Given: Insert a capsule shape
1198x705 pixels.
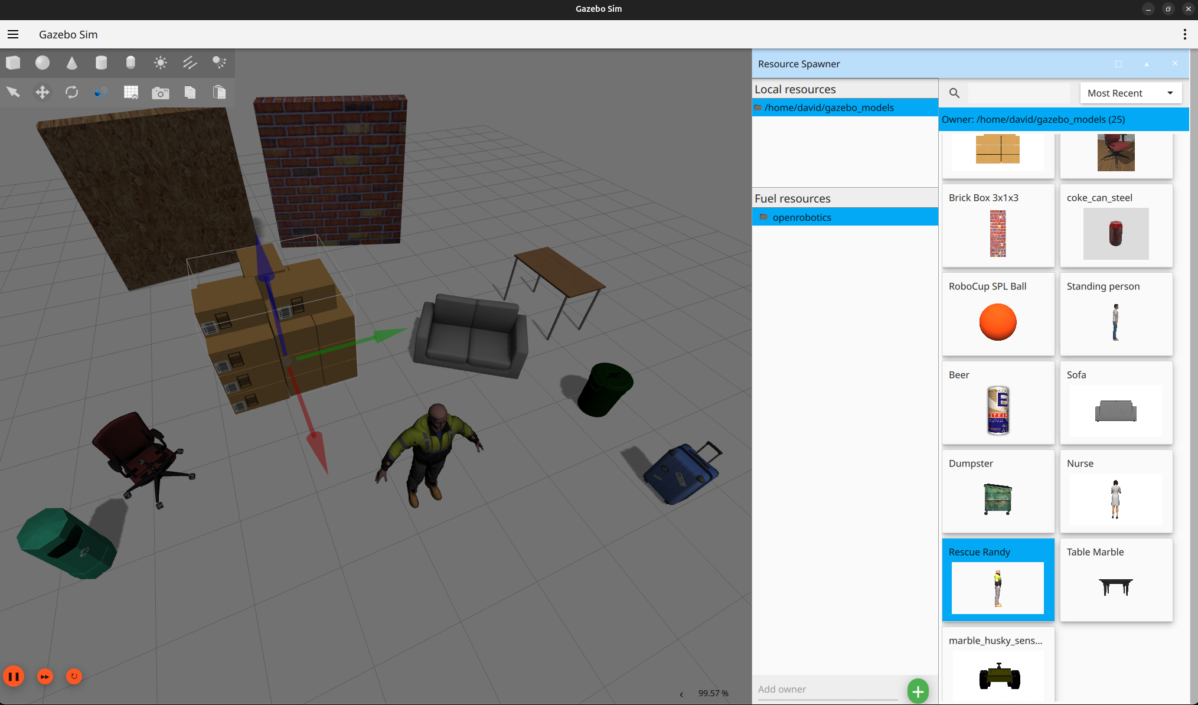Looking at the screenshot, I should [130, 63].
